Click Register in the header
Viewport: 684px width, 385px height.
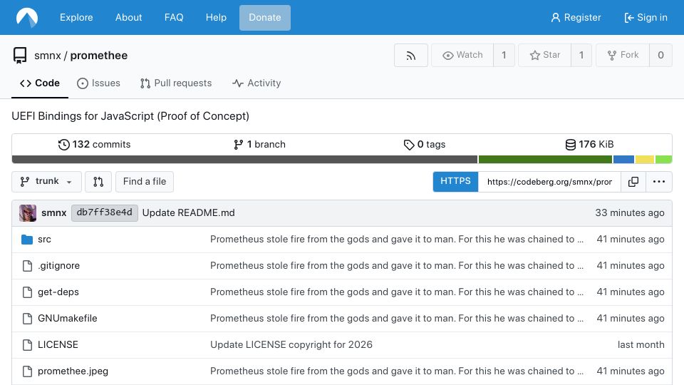click(576, 17)
